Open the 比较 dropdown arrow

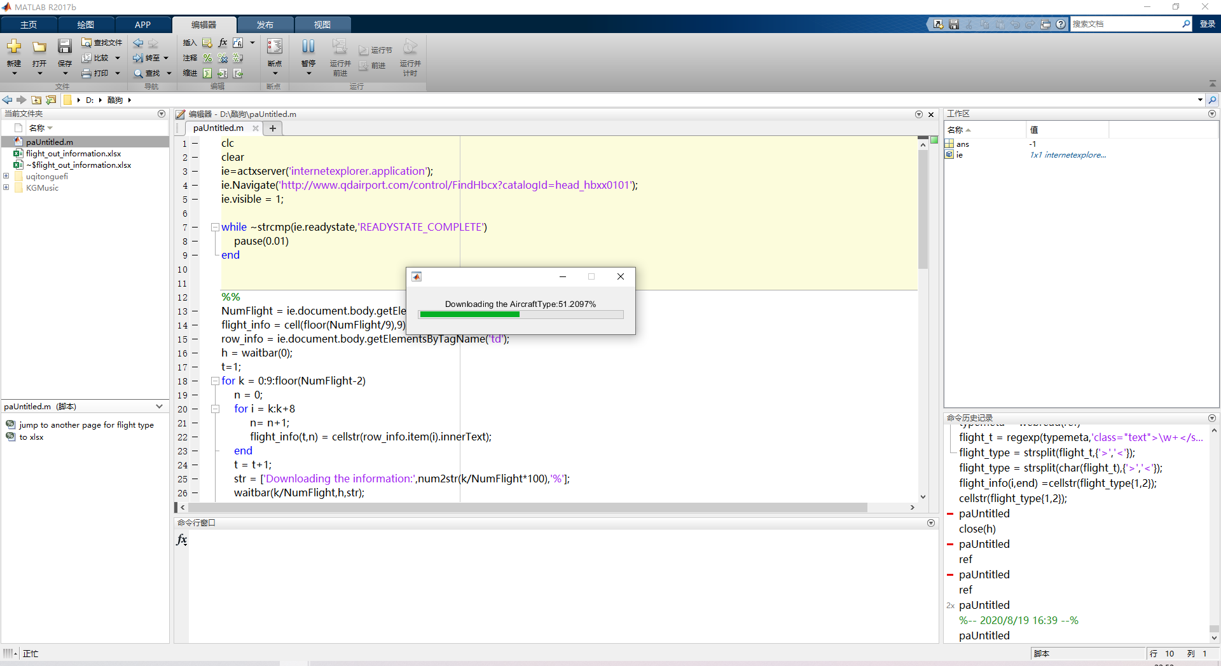pos(118,58)
